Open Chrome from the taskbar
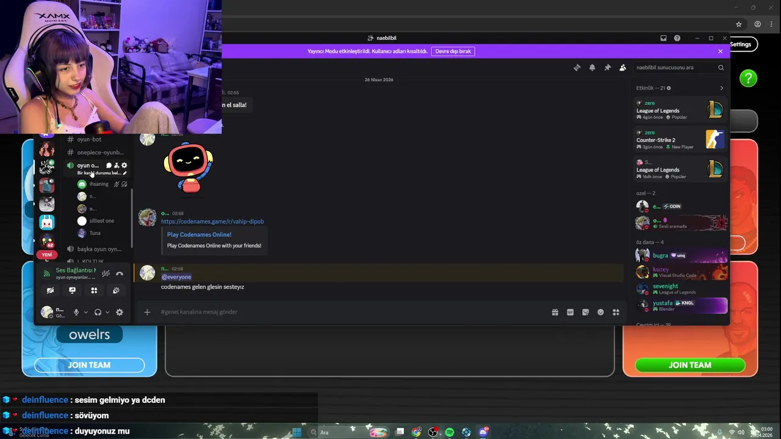Viewport: 781px width, 439px height. pos(416,432)
